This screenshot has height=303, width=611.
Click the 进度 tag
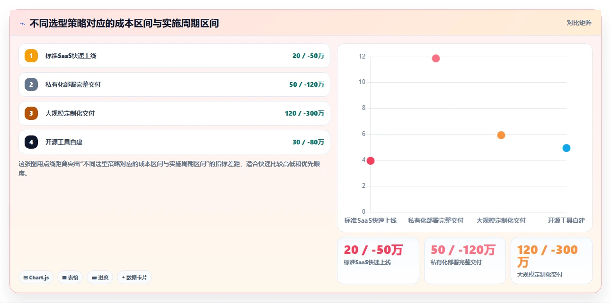pos(100,278)
